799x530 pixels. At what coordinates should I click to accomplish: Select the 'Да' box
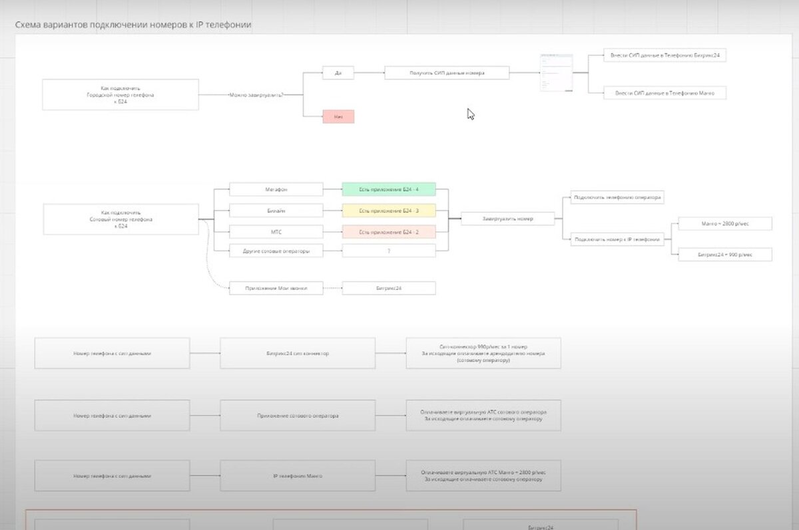[338, 73]
